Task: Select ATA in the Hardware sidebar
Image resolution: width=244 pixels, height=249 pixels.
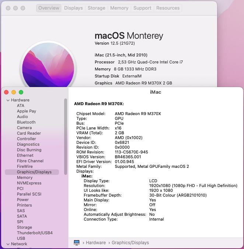Action: pyautogui.click(x=21, y=106)
